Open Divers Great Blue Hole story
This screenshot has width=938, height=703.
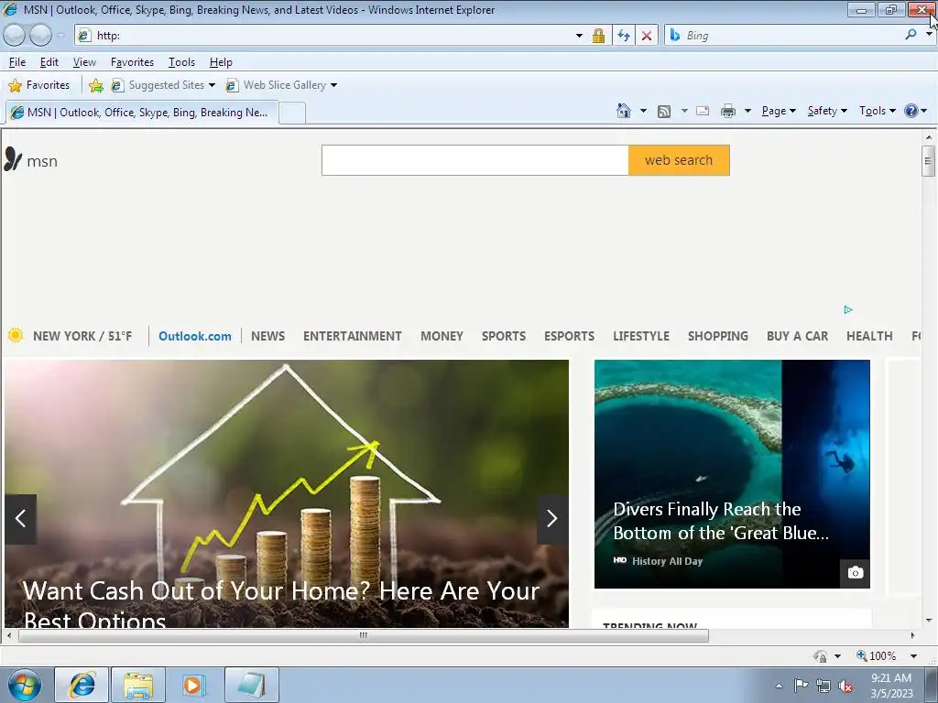[732, 474]
